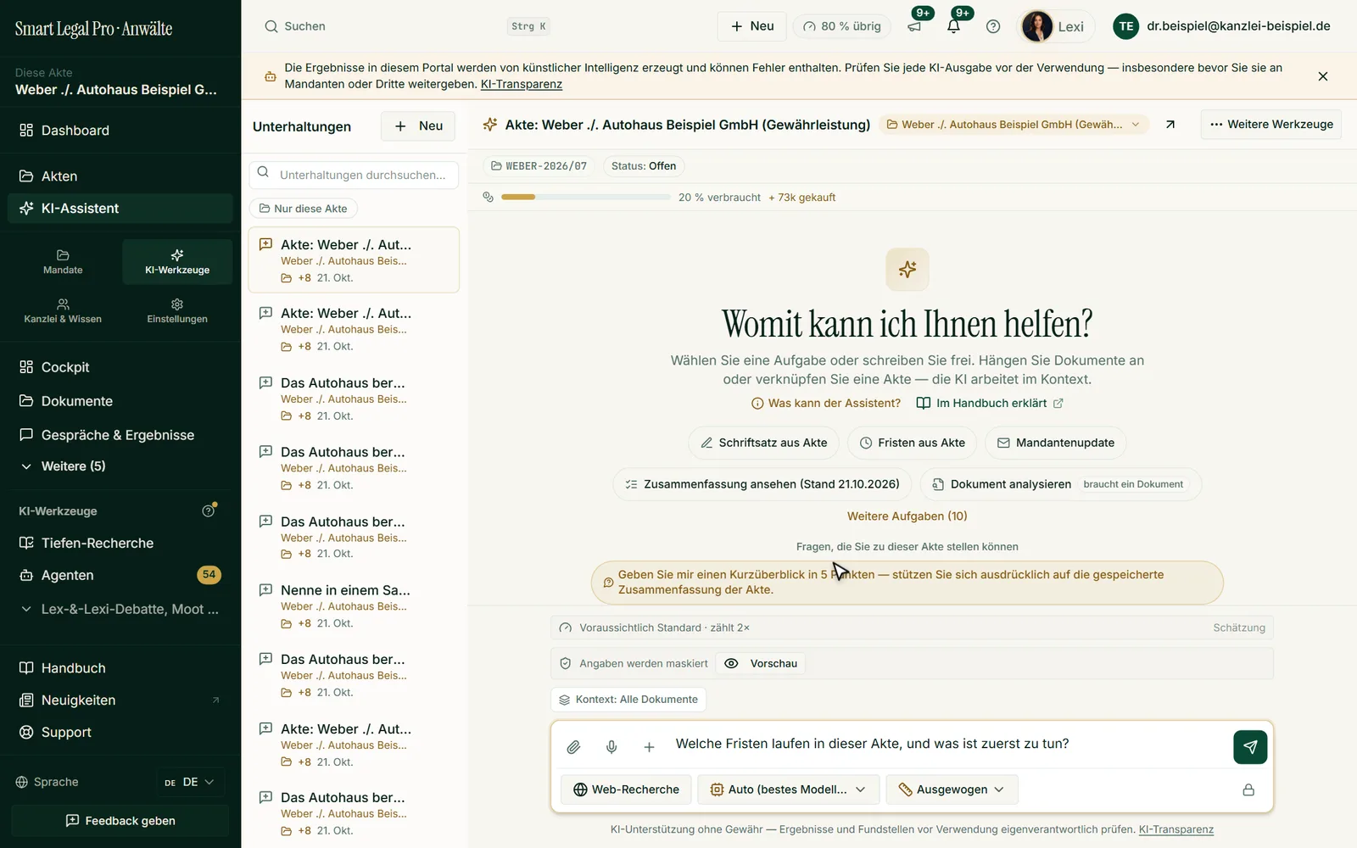Screen dimensions: 1357x848
Task: Click the Lexi avatar
Action: click(x=1036, y=26)
